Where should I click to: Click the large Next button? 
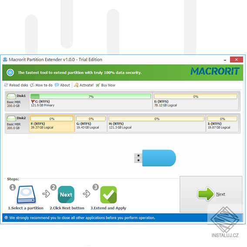(x=211, y=194)
